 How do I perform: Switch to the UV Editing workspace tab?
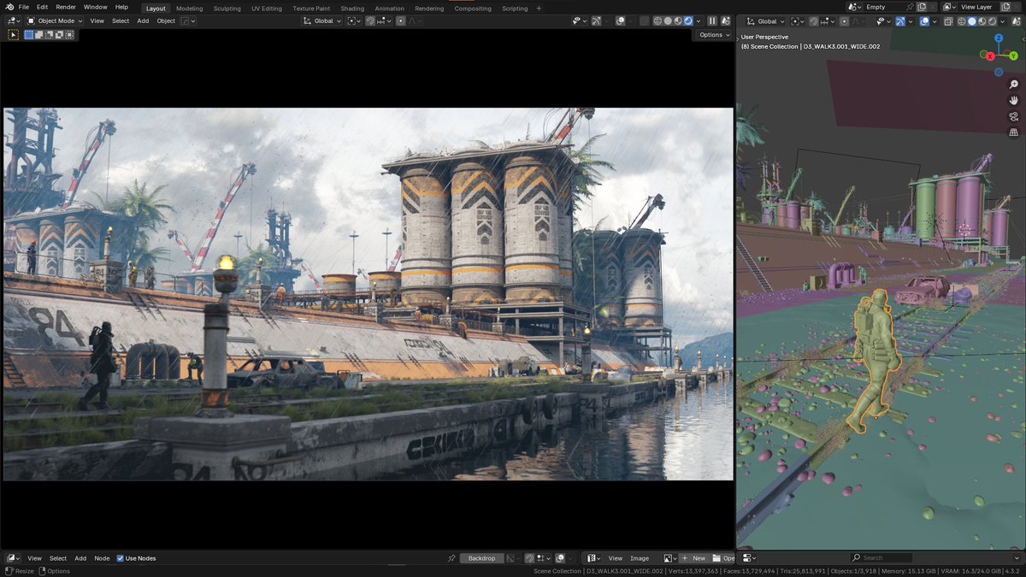click(x=267, y=8)
